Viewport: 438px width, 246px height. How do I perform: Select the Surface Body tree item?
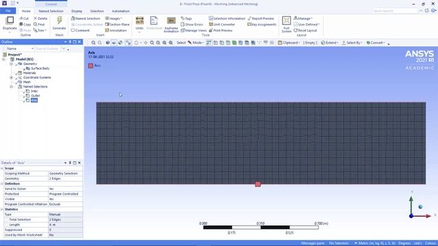[x=40, y=68]
